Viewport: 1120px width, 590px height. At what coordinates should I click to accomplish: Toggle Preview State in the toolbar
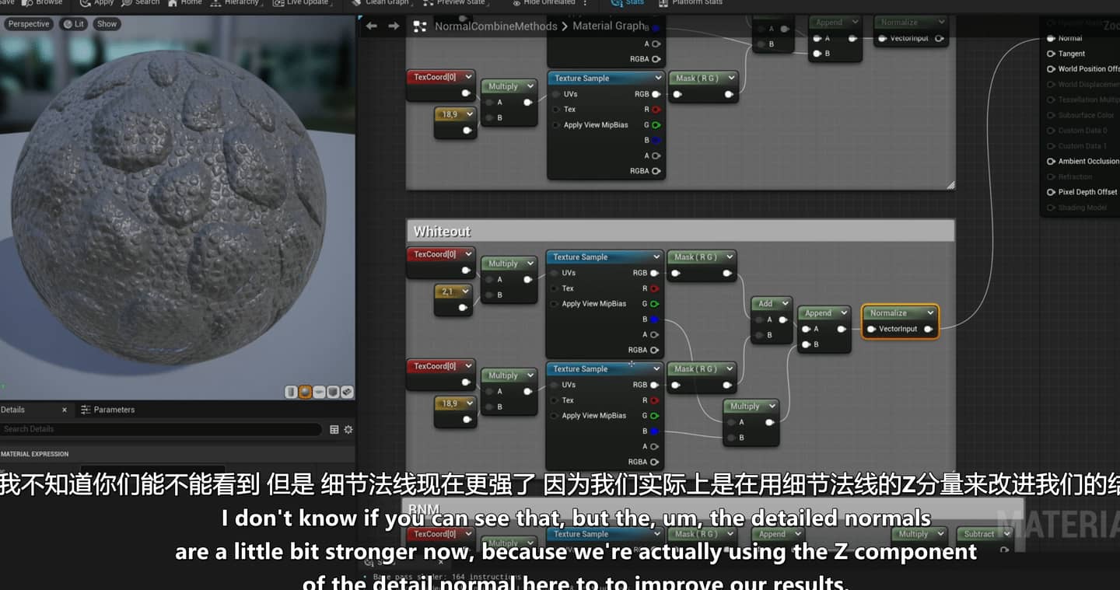(x=454, y=3)
